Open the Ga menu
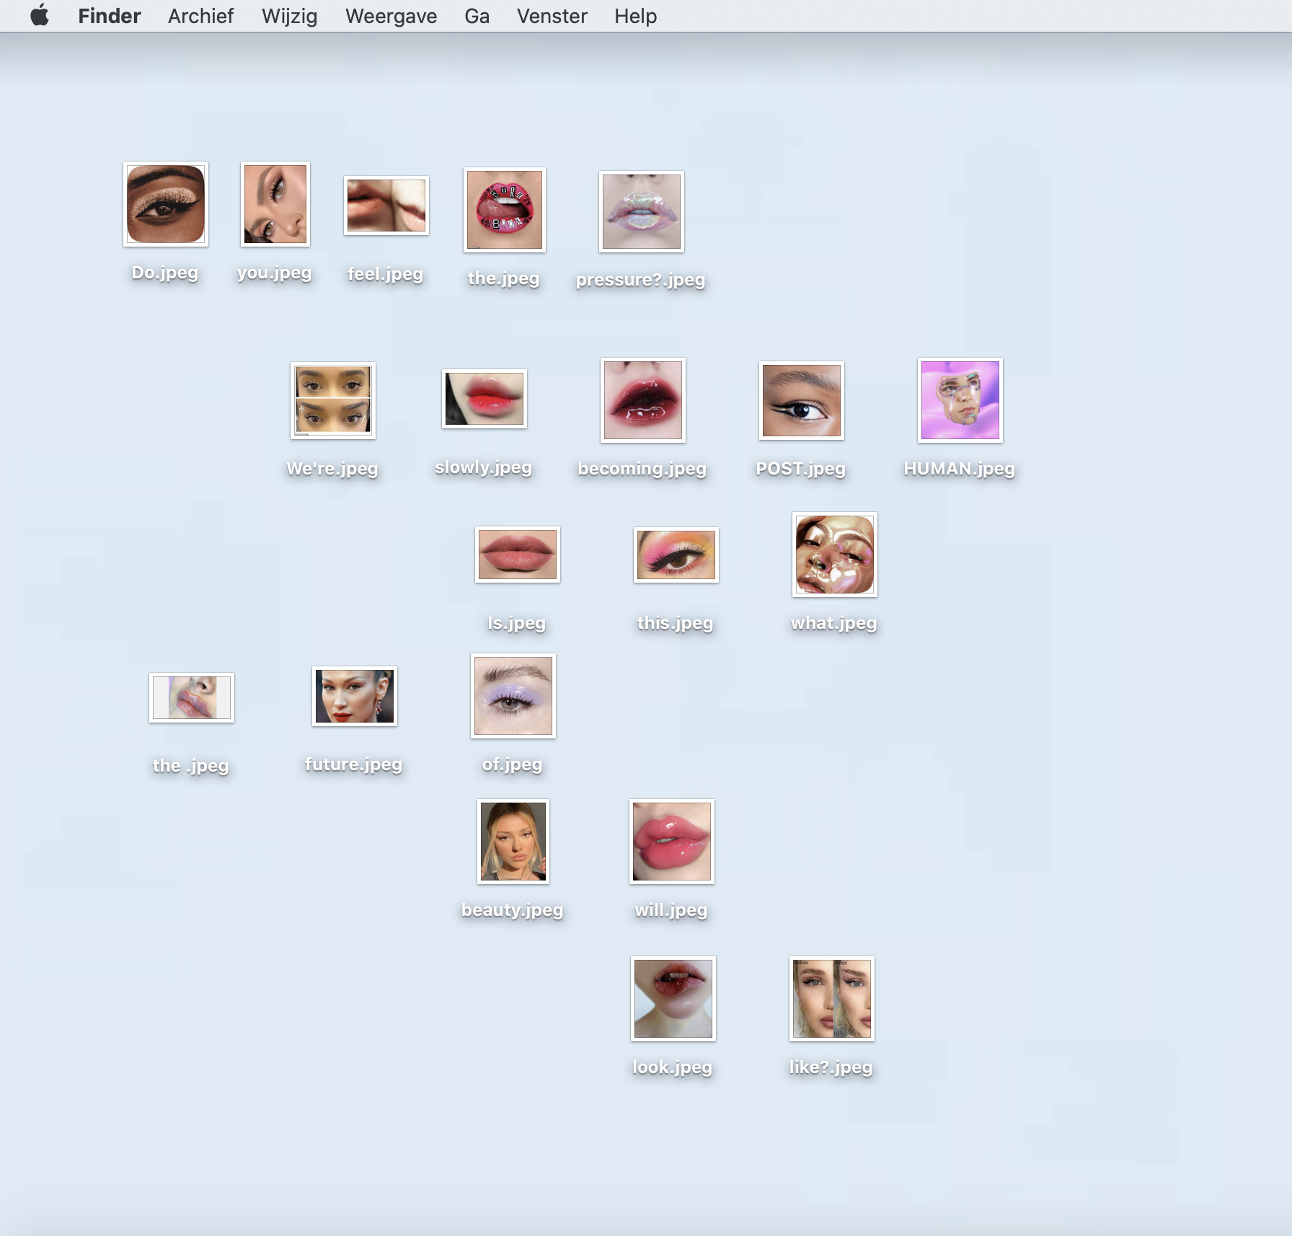This screenshot has height=1236, width=1292. click(477, 16)
